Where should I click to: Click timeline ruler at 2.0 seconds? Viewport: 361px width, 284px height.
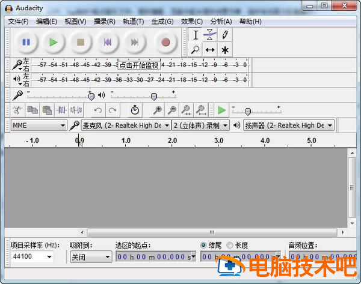pyautogui.click(x=172, y=140)
